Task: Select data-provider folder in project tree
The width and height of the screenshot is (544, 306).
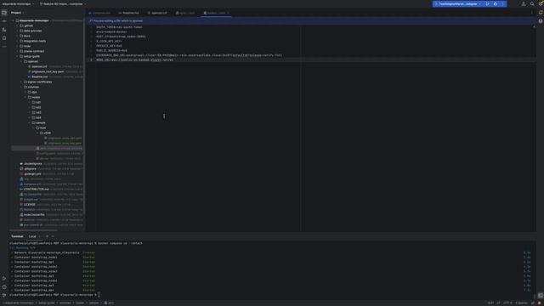Action: tap(32, 31)
